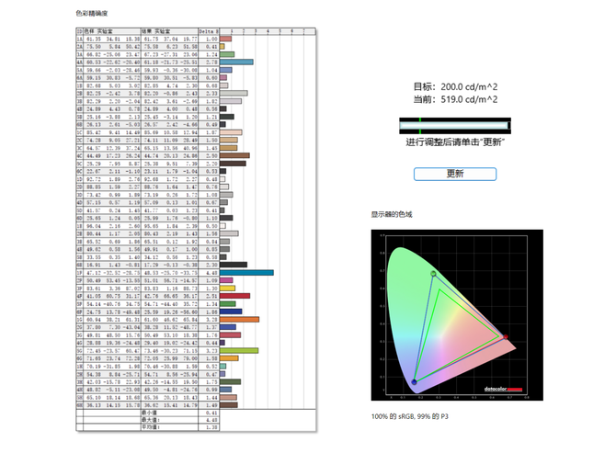Click the 100% 的 sRGB, 99% 的 P3 caption
Image resolution: width=616 pixels, height=453 pixels.
point(410,416)
